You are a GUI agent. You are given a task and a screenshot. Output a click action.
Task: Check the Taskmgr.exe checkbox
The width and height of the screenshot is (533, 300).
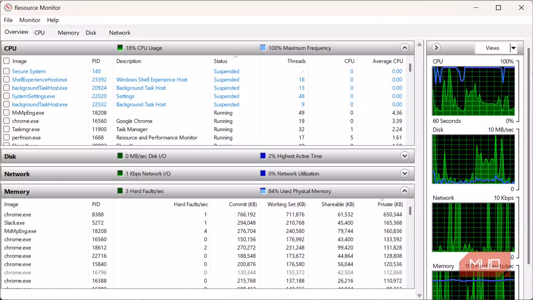pyautogui.click(x=6, y=129)
